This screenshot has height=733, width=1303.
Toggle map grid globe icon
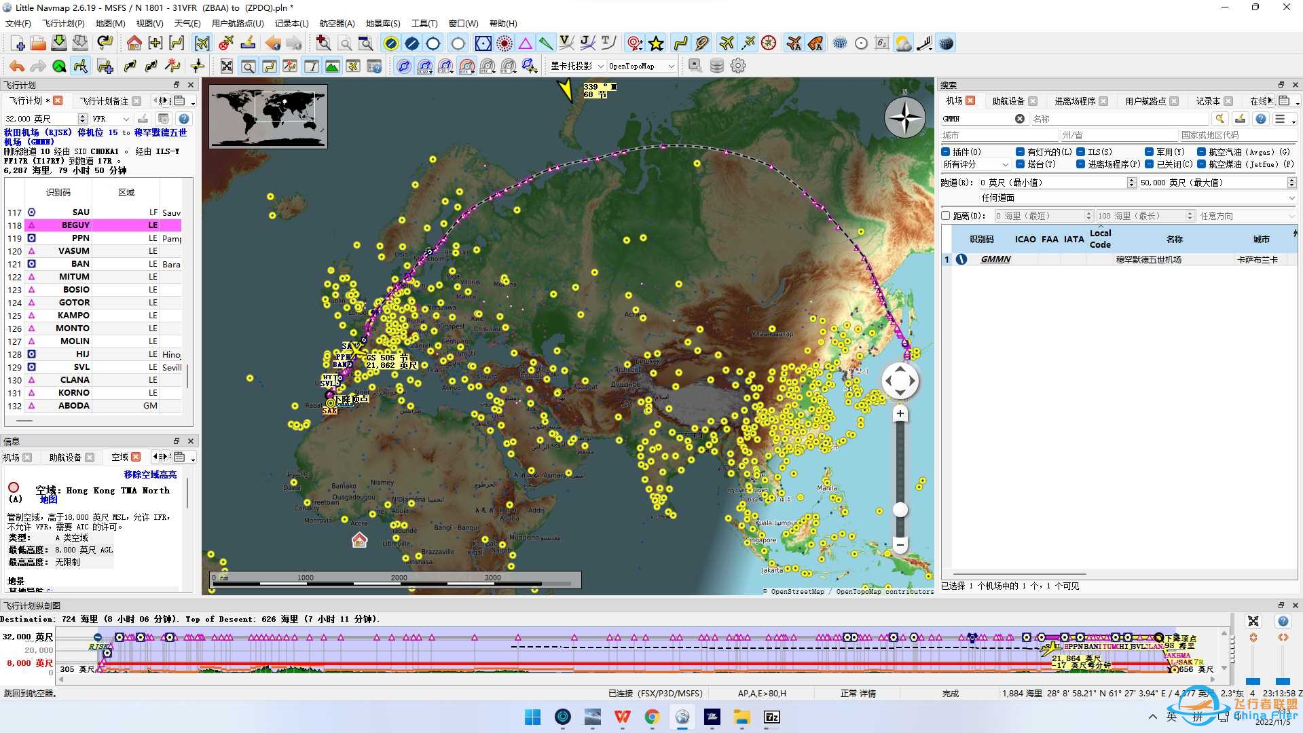click(x=840, y=43)
